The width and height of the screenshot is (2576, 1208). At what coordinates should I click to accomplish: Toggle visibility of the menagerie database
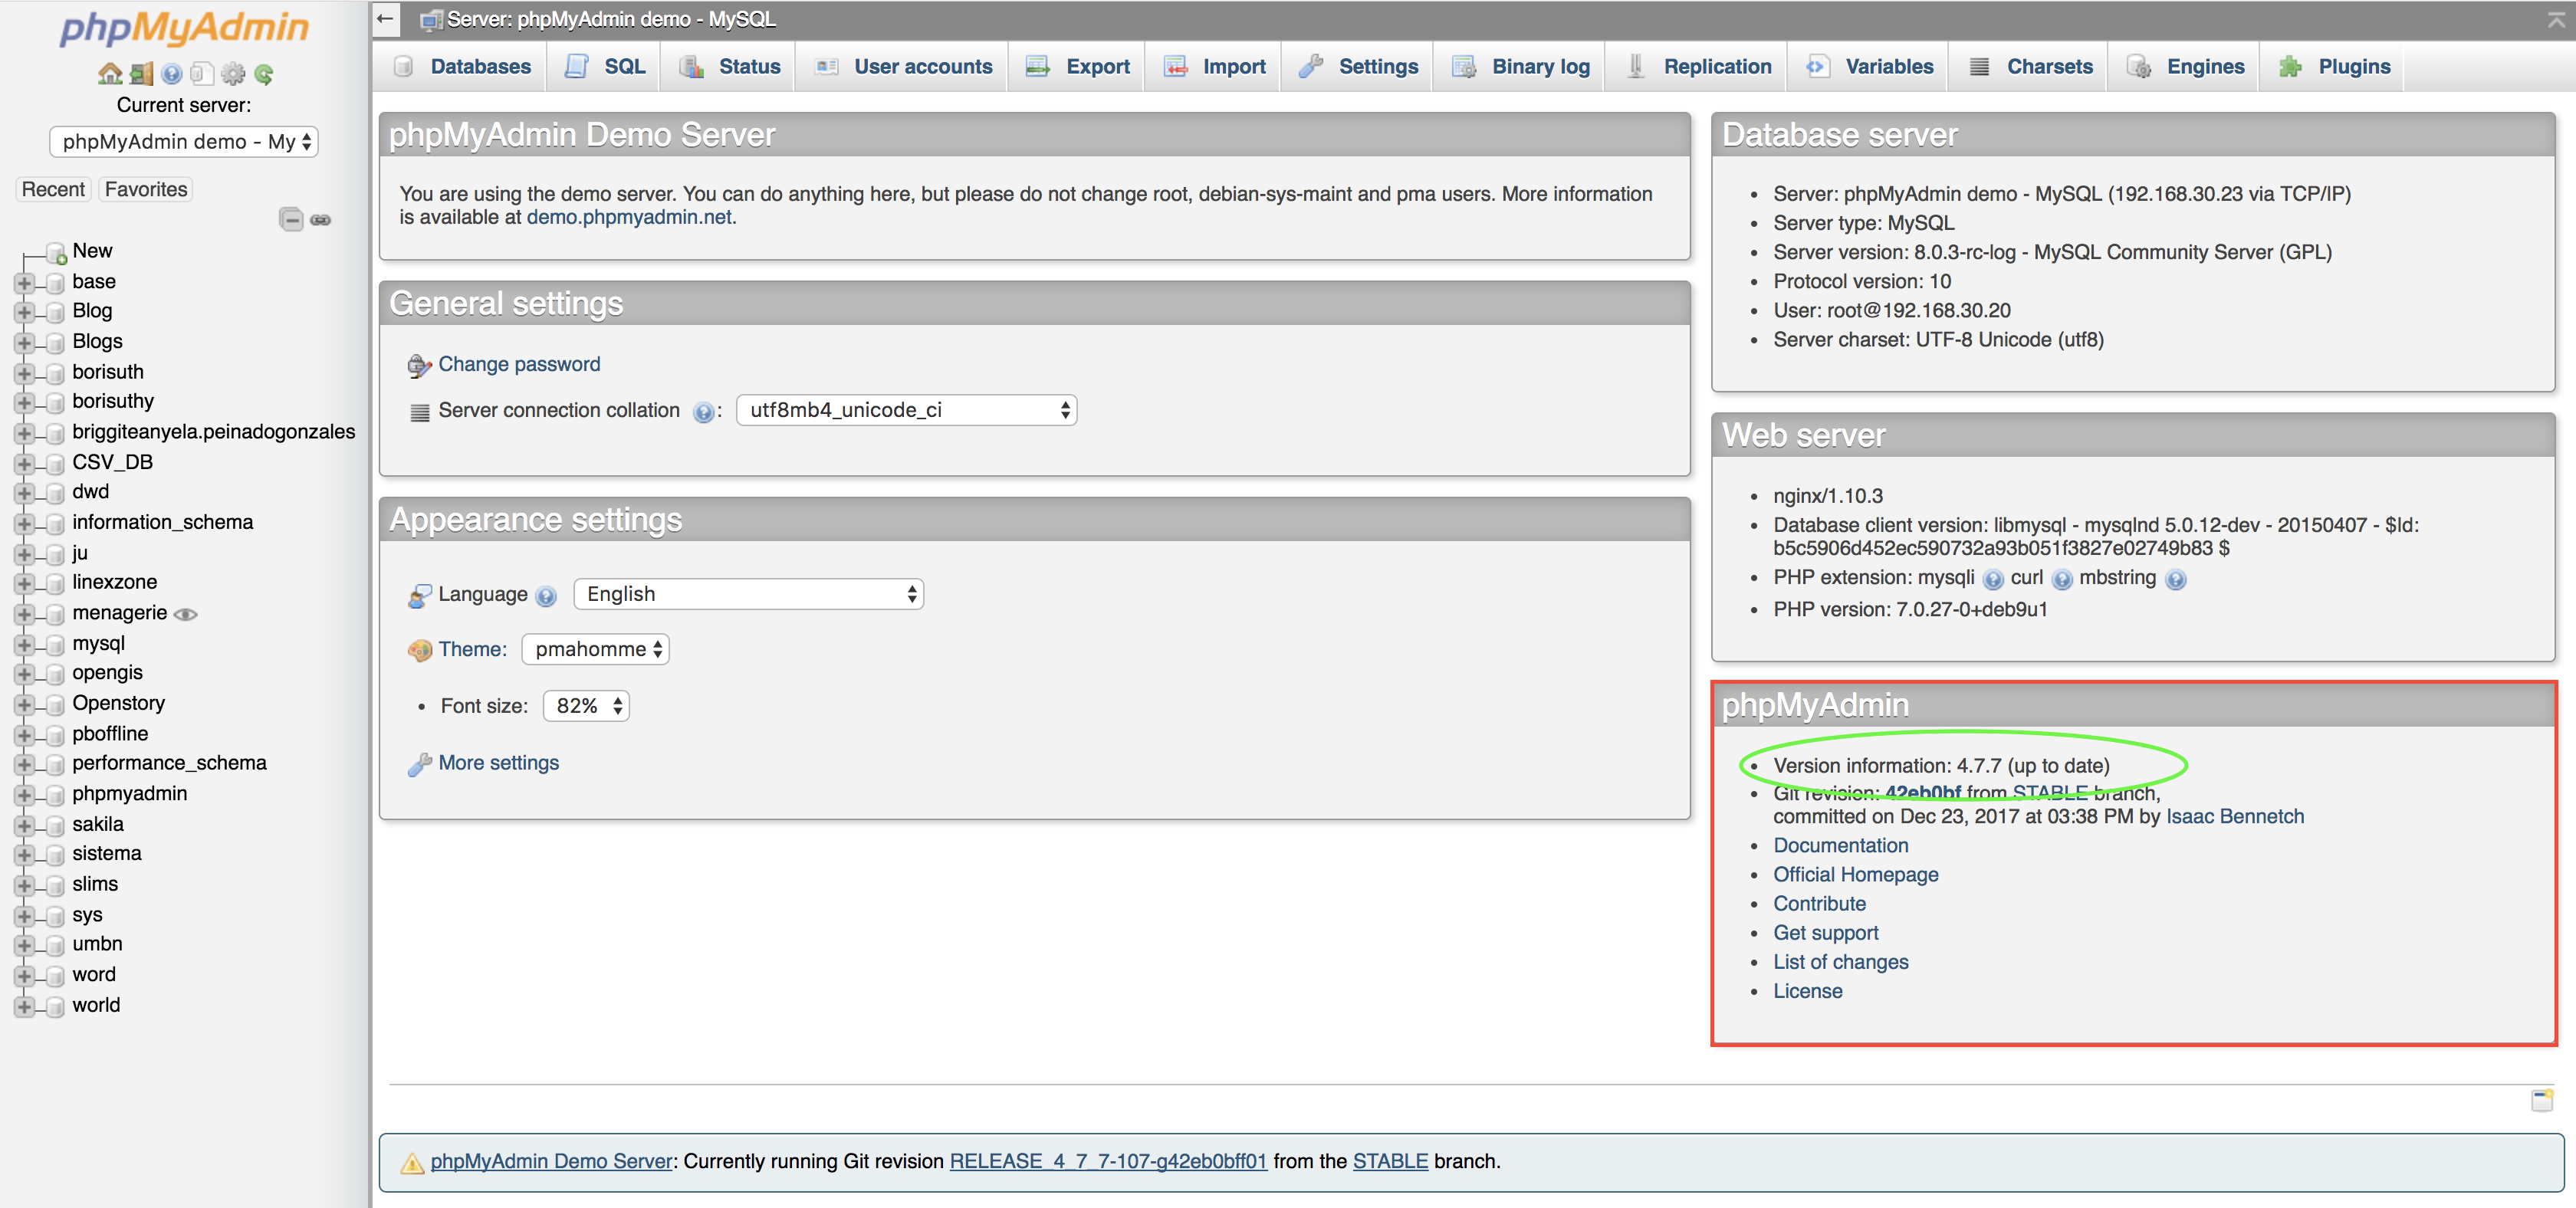(187, 613)
